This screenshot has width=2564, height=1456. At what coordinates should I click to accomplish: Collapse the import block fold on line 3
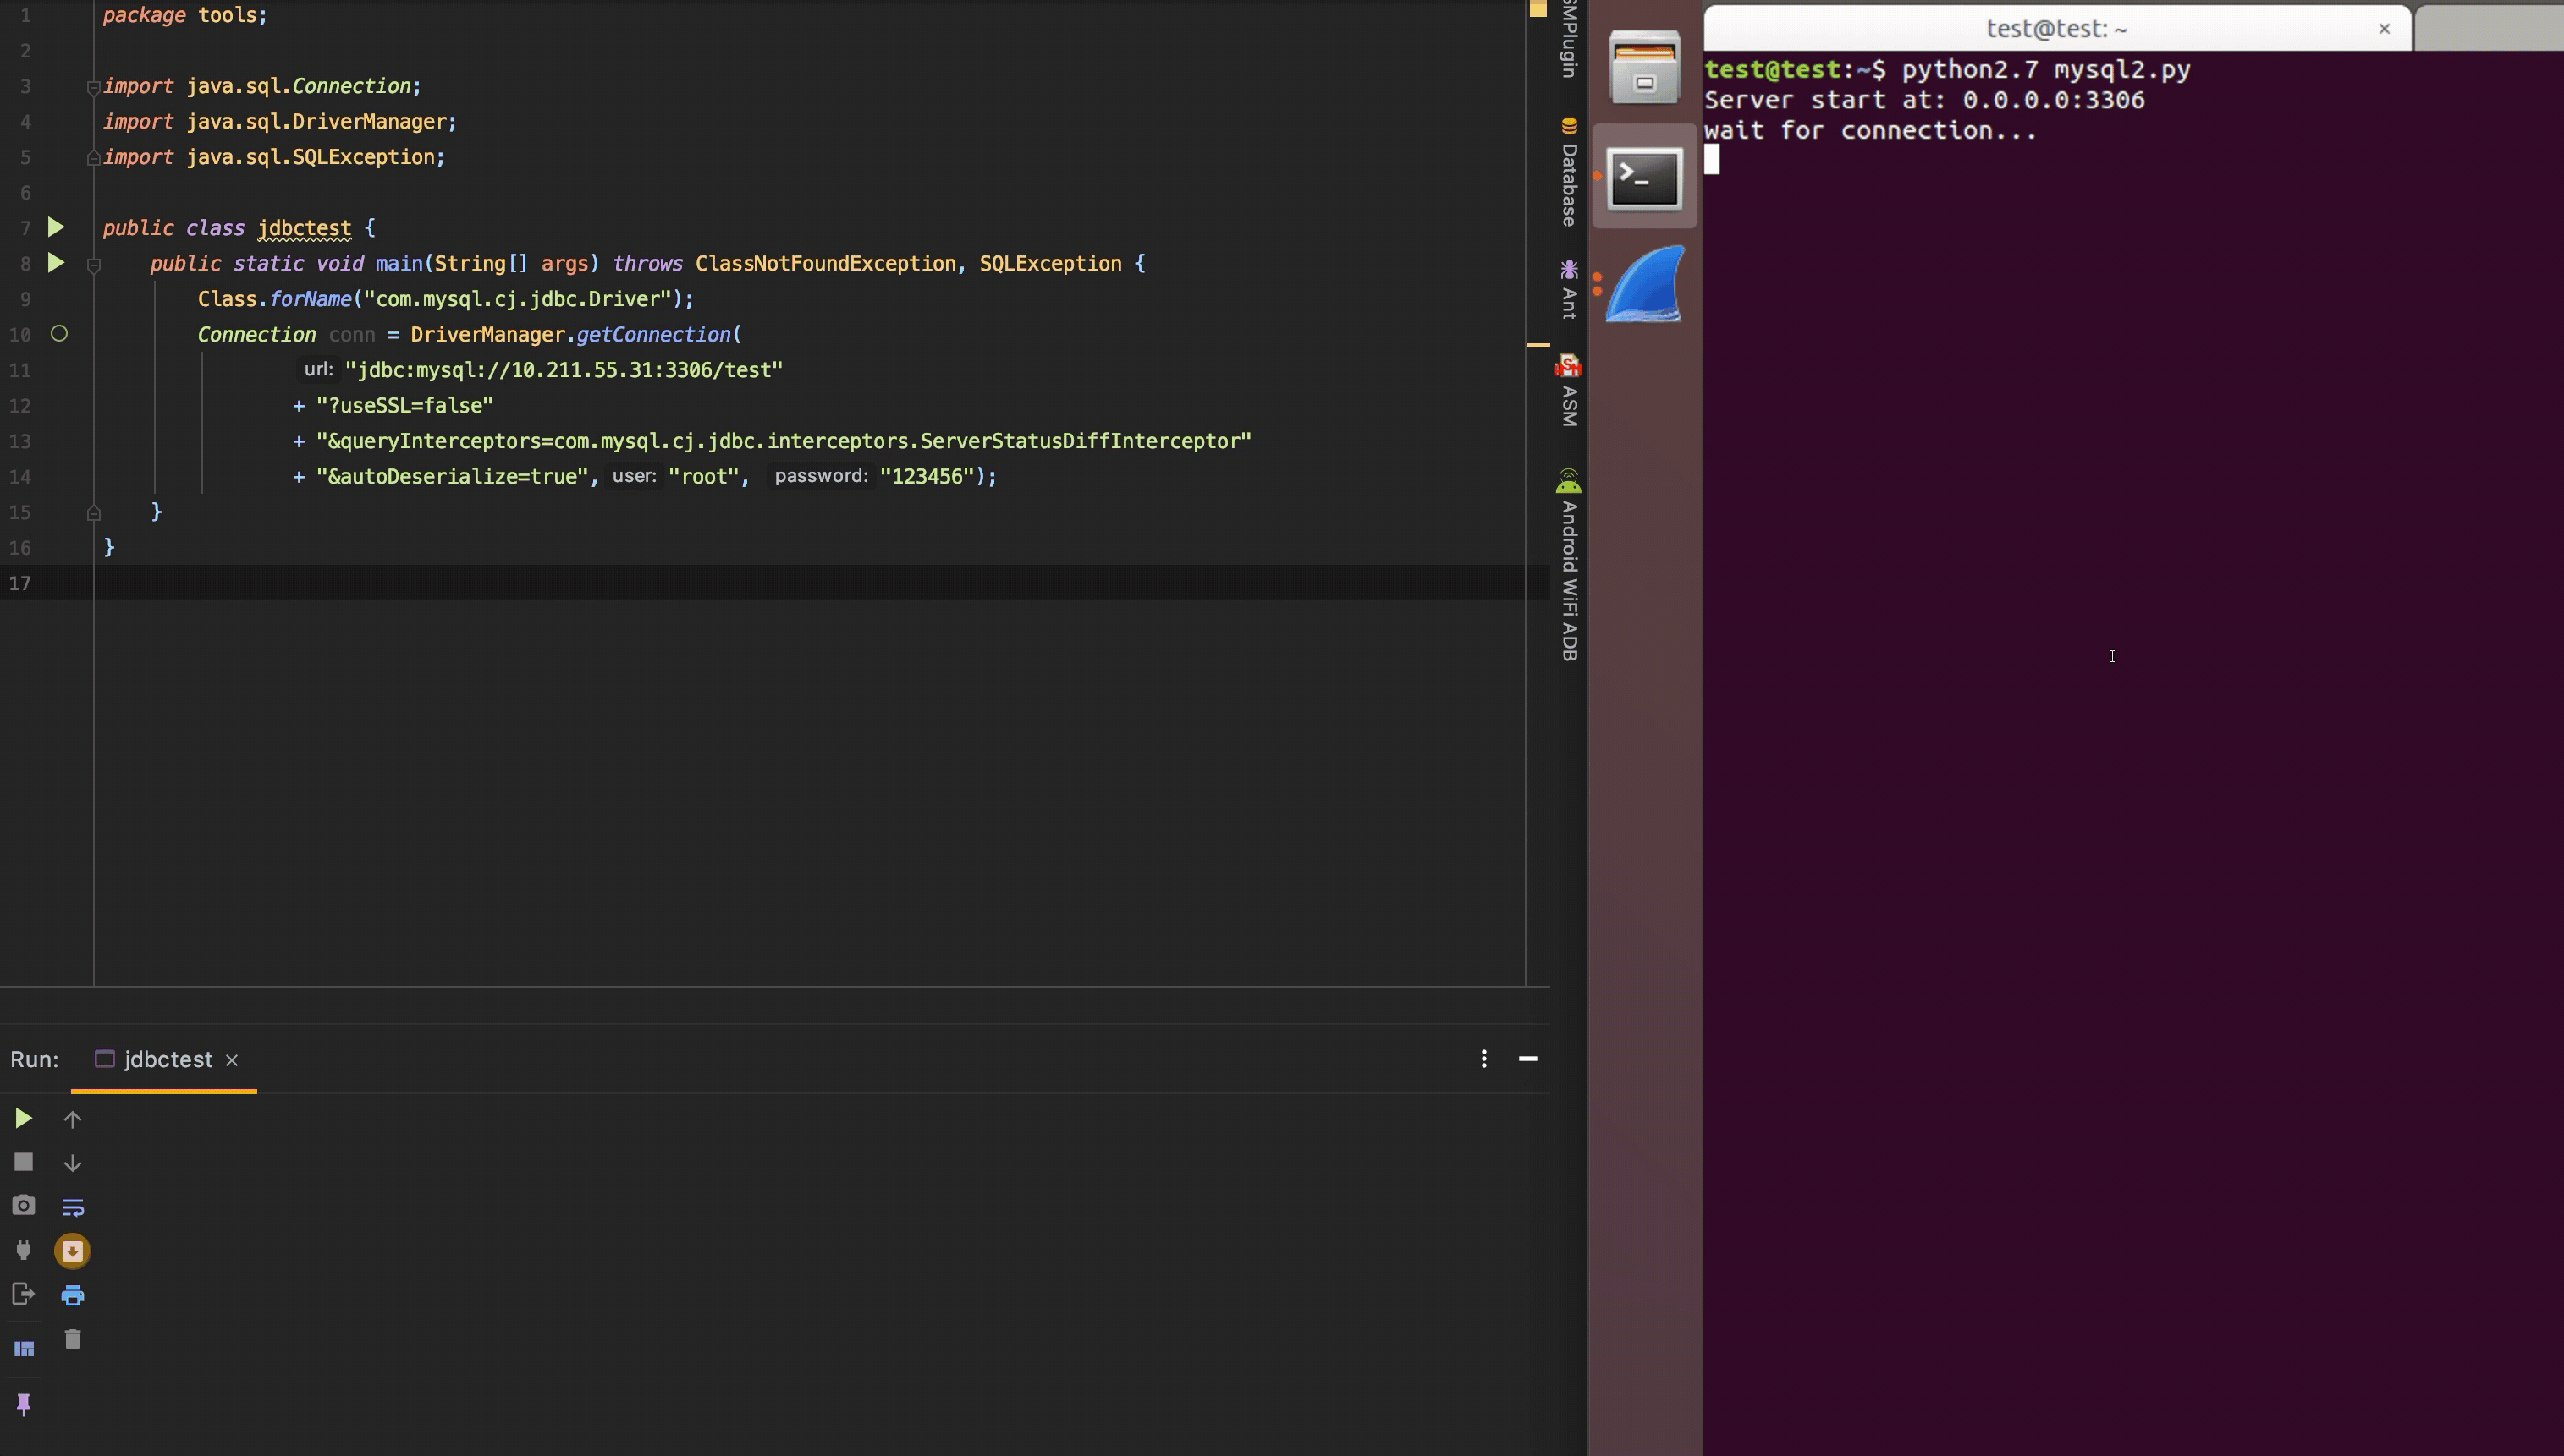[x=93, y=87]
